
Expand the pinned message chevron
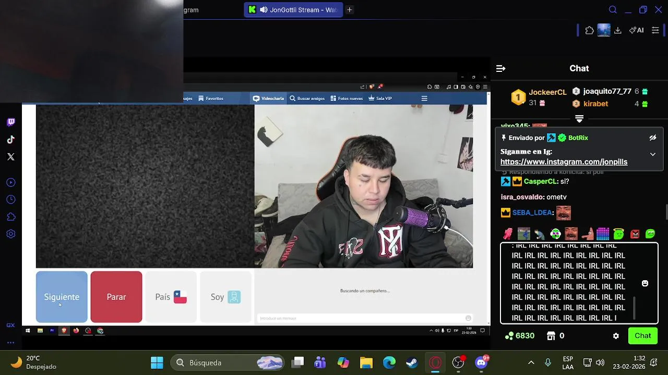(x=652, y=154)
